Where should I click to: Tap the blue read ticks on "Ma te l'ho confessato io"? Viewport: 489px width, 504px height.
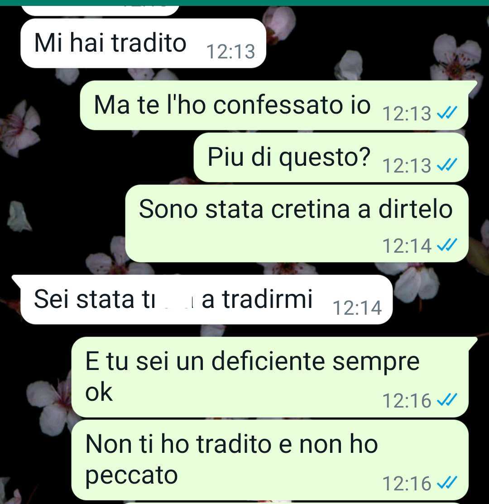(x=447, y=113)
